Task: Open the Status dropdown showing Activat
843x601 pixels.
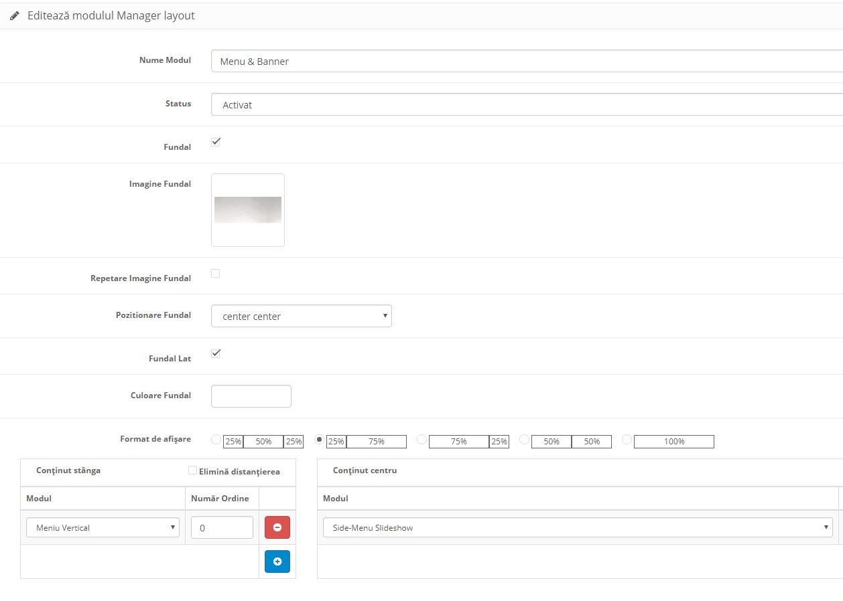Action: point(526,104)
